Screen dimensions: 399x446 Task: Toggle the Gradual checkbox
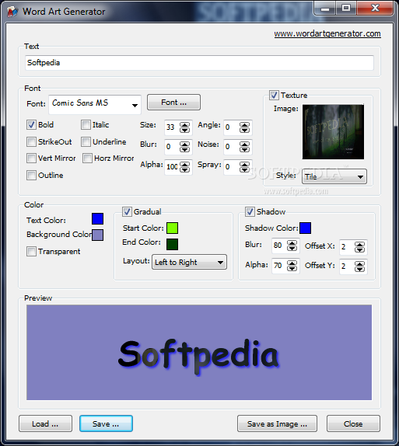click(127, 211)
